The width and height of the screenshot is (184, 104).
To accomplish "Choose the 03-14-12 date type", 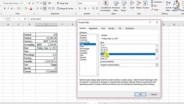I will [x=104, y=50].
